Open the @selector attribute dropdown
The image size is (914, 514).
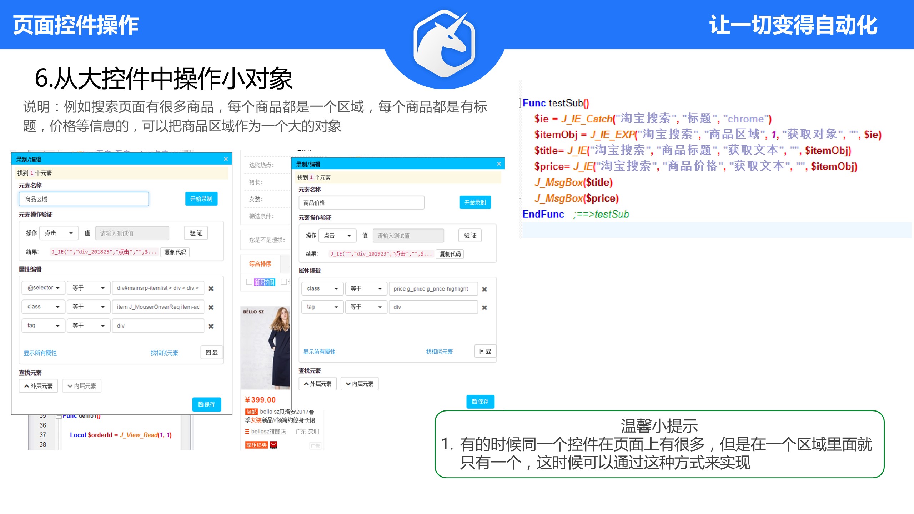pos(44,288)
